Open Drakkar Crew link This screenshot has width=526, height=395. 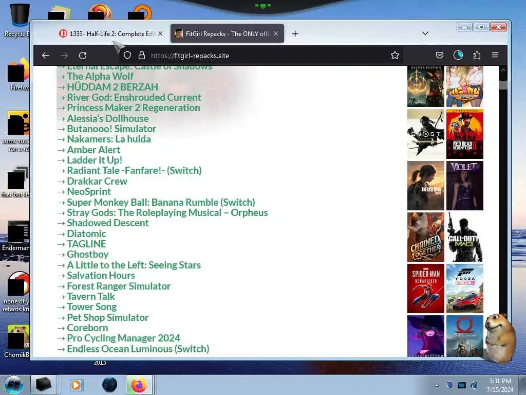coord(97,181)
